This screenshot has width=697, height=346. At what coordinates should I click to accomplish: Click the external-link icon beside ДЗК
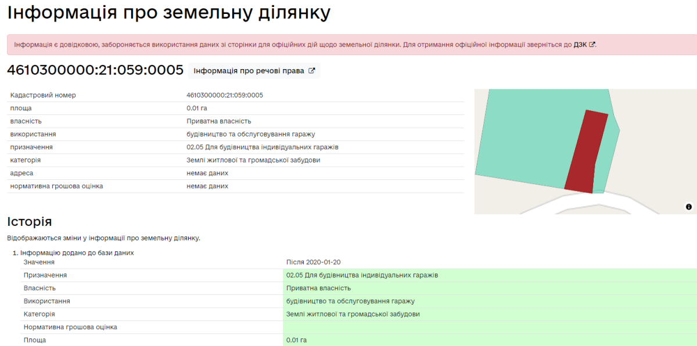pyautogui.click(x=592, y=45)
